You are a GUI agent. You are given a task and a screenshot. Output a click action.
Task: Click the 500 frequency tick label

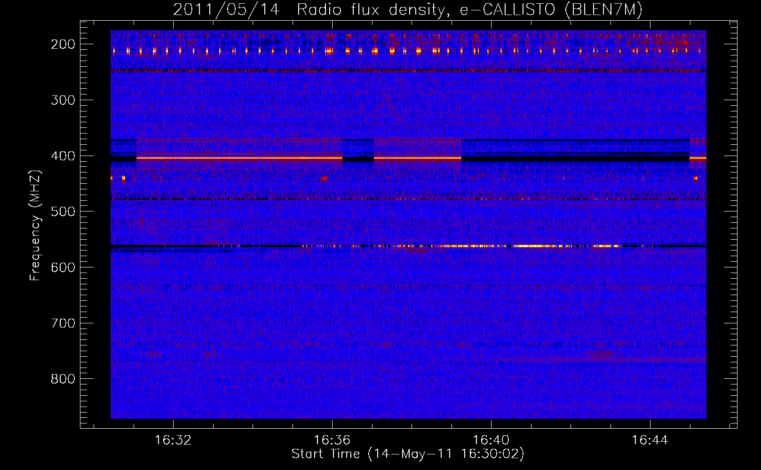pyautogui.click(x=63, y=211)
